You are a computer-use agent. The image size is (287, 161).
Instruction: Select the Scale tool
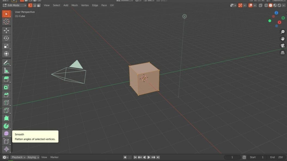click(x=6, y=46)
